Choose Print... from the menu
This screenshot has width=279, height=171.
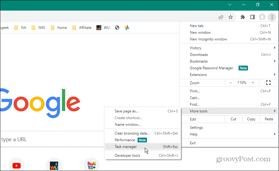(x=229, y=91)
